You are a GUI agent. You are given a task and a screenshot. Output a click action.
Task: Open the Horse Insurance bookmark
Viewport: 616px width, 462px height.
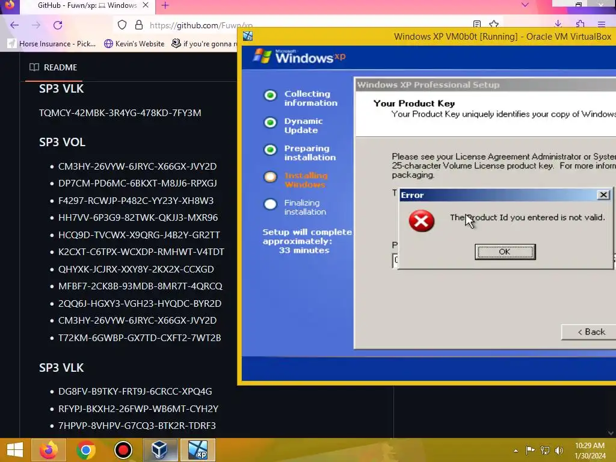52,43
